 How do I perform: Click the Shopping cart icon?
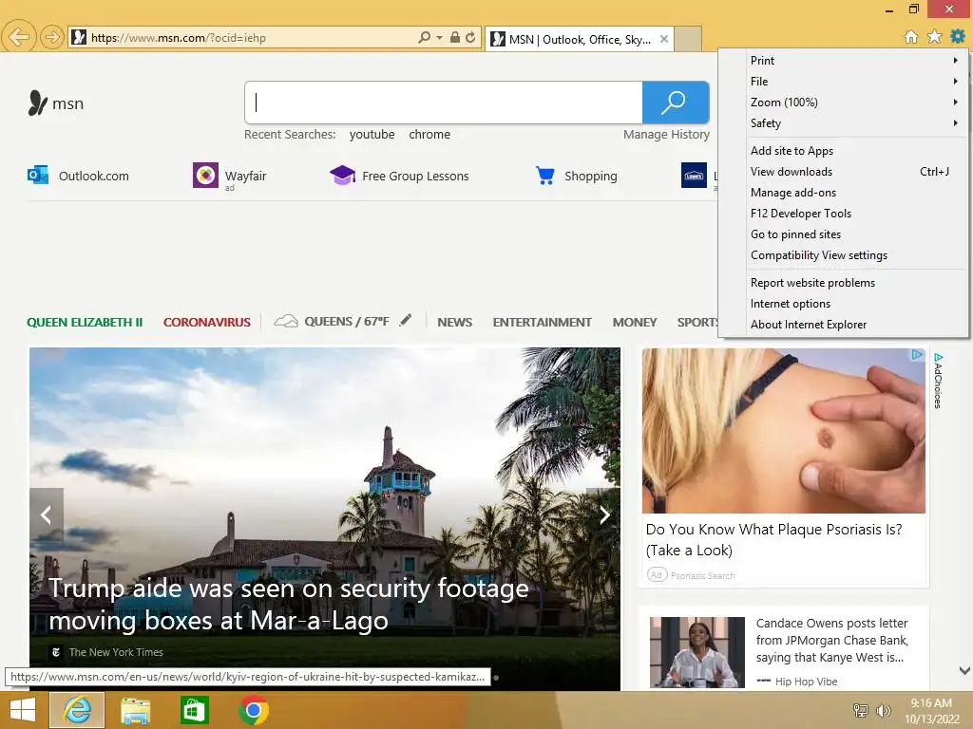544,176
